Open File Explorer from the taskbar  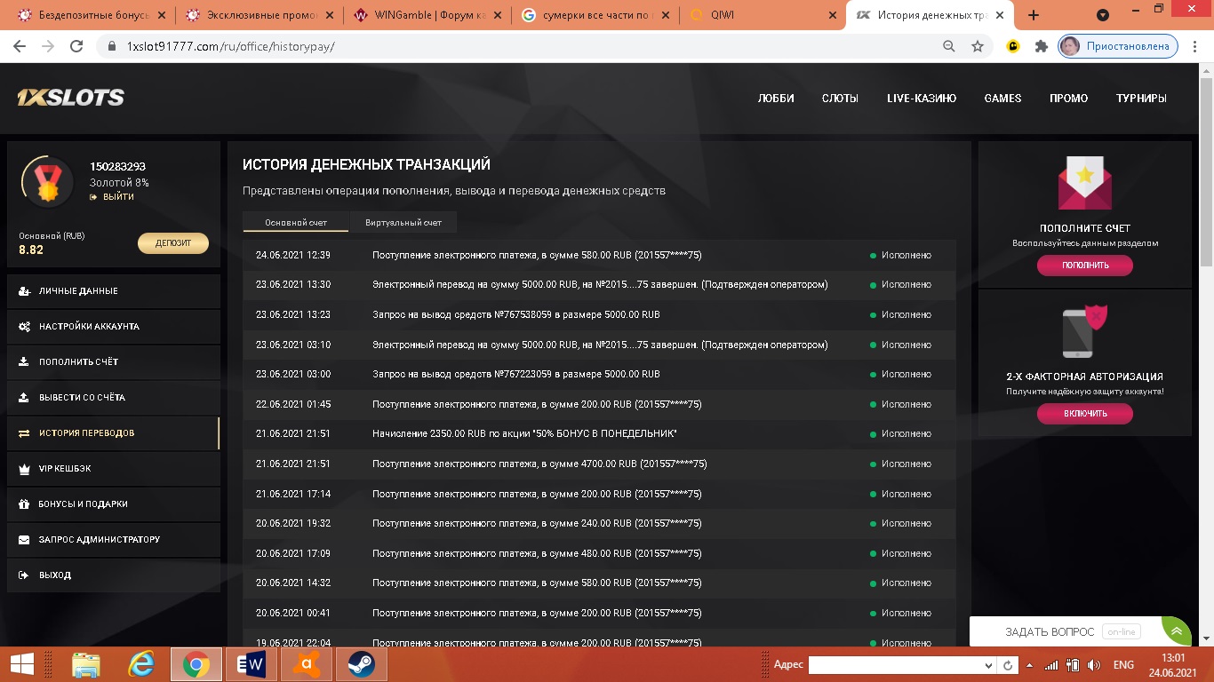pyautogui.click(x=86, y=664)
